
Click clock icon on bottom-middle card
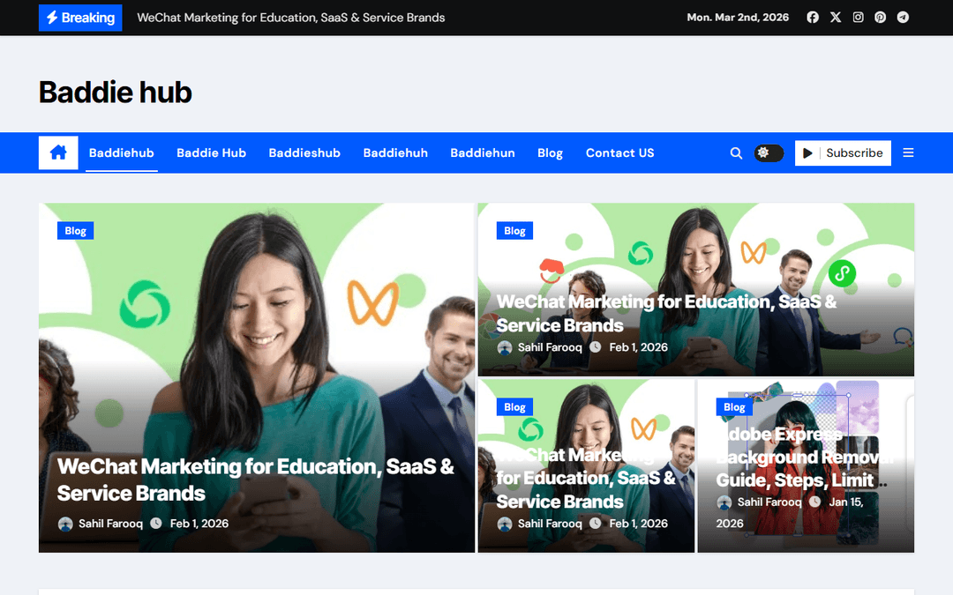(596, 523)
